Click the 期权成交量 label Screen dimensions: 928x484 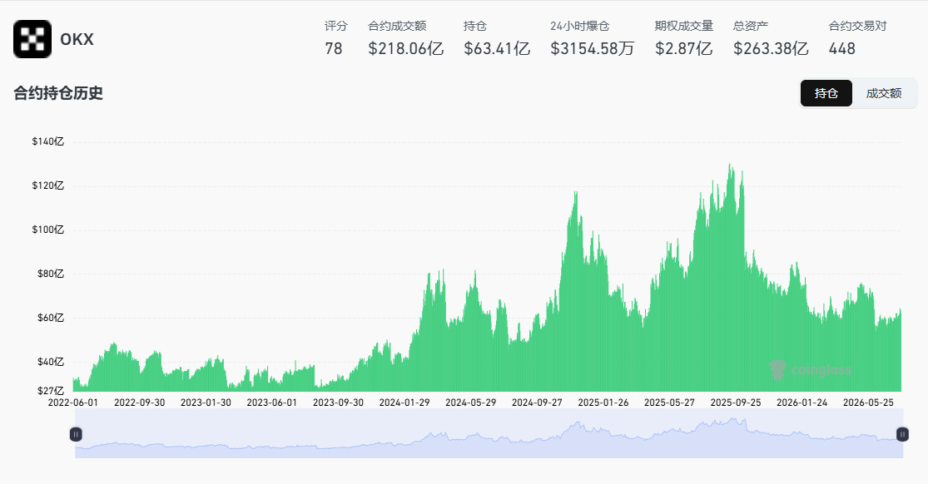(684, 26)
